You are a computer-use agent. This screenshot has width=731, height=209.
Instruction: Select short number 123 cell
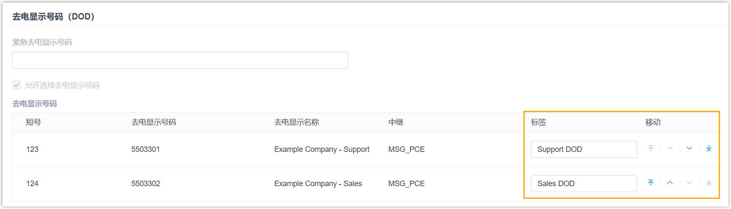32,149
